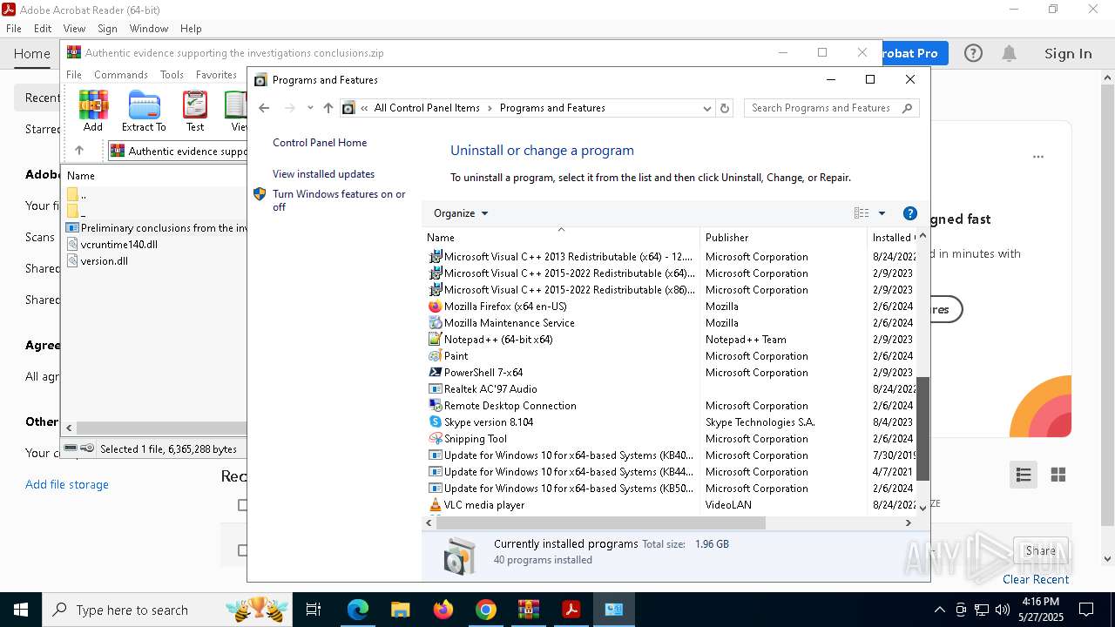Open the three-dot options in Acrobat panel
1115x627 pixels.
click(1038, 158)
